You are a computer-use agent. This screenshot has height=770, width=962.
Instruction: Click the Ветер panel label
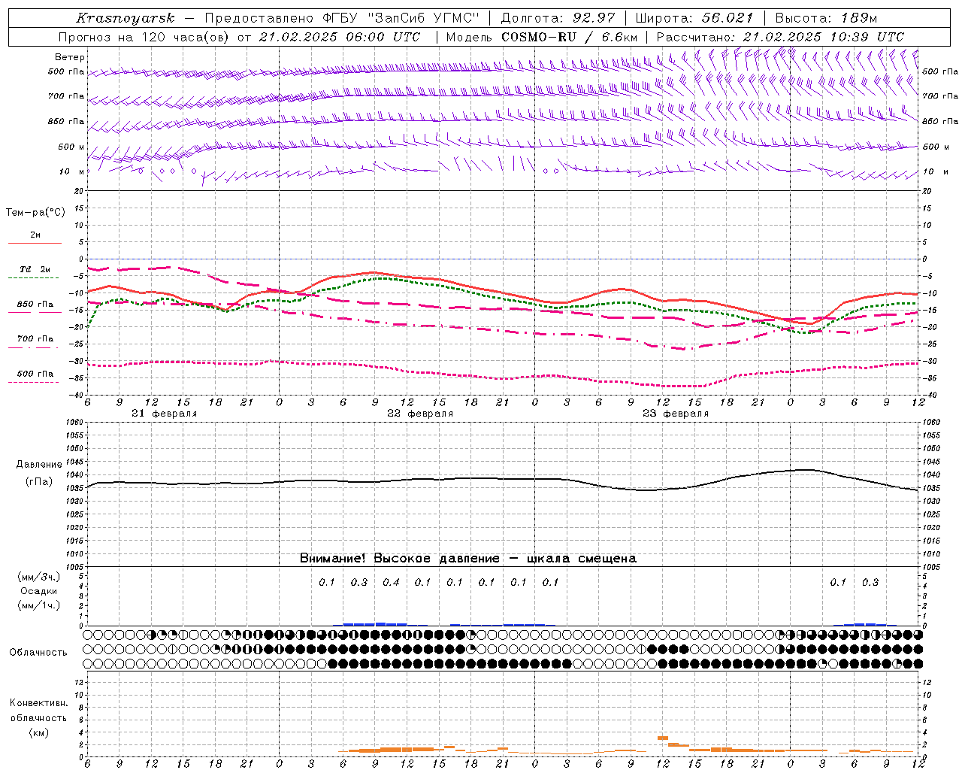[70, 57]
